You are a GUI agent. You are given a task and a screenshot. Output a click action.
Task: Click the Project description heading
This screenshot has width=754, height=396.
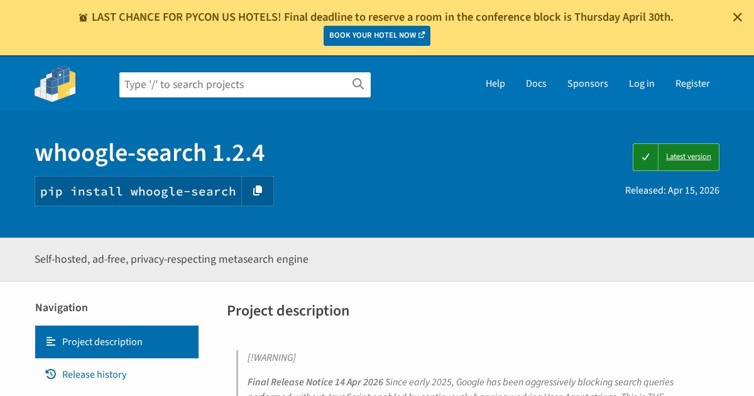tap(288, 311)
